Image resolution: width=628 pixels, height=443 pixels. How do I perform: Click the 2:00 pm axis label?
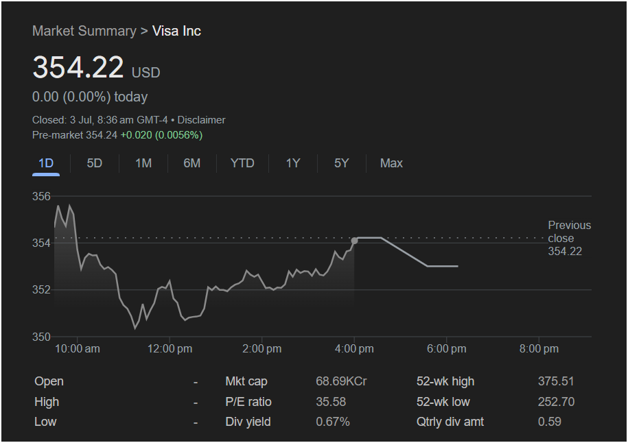coord(262,349)
